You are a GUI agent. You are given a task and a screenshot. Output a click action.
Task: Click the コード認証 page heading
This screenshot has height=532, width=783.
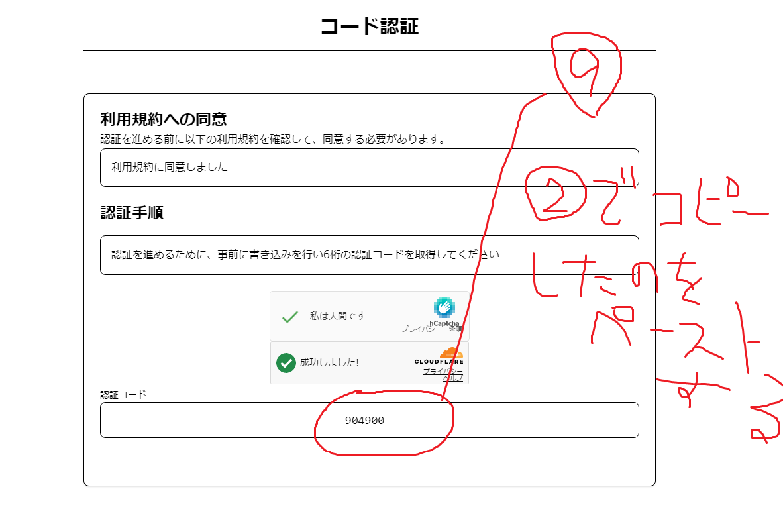click(x=369, y=27)
